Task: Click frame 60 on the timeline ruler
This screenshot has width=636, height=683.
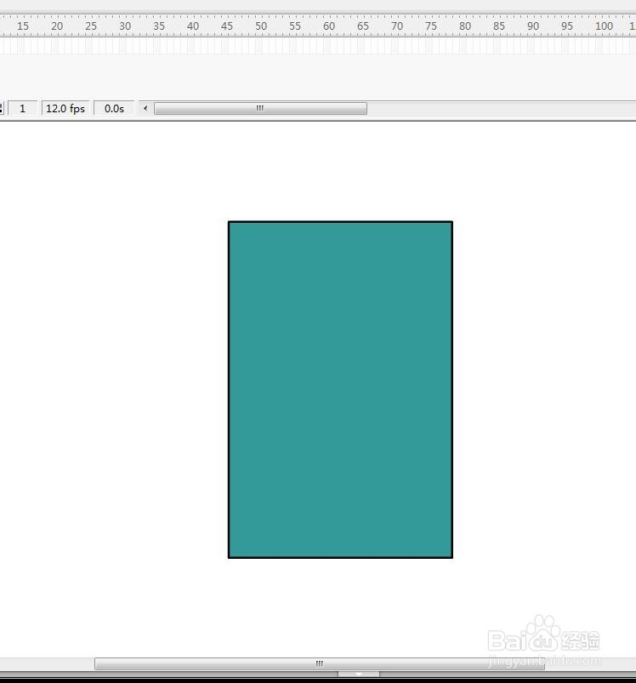Action: [329, 26]
